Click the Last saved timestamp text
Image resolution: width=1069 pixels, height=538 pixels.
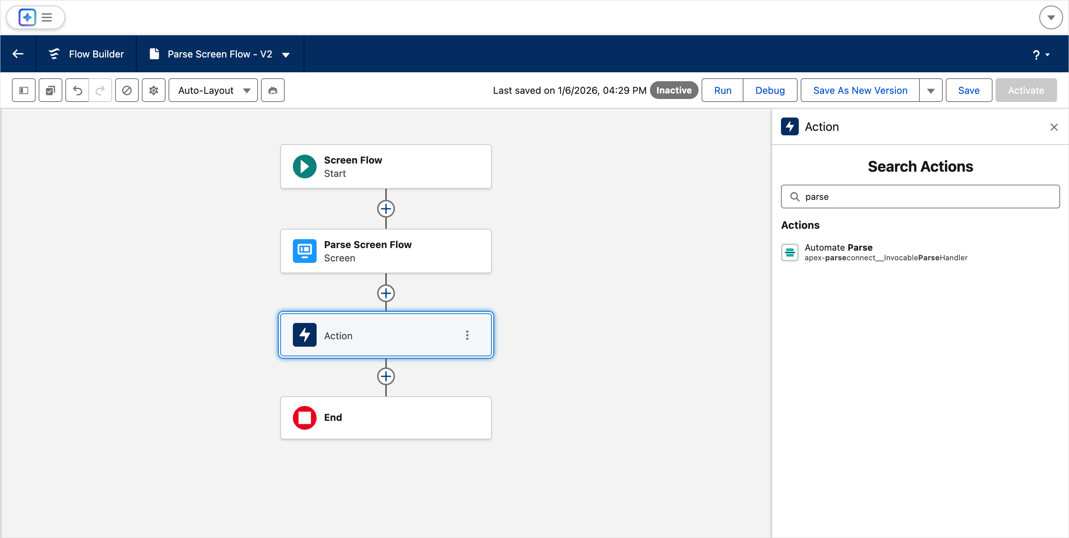[569, 90]
